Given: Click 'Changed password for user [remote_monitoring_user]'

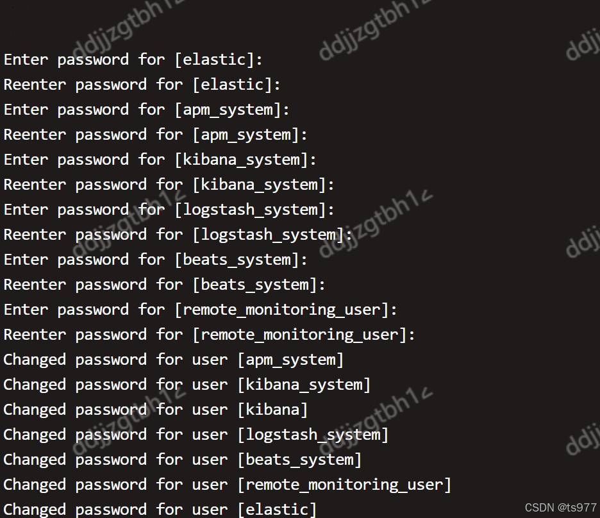Looking at the screenshot, I should [228, 485].
